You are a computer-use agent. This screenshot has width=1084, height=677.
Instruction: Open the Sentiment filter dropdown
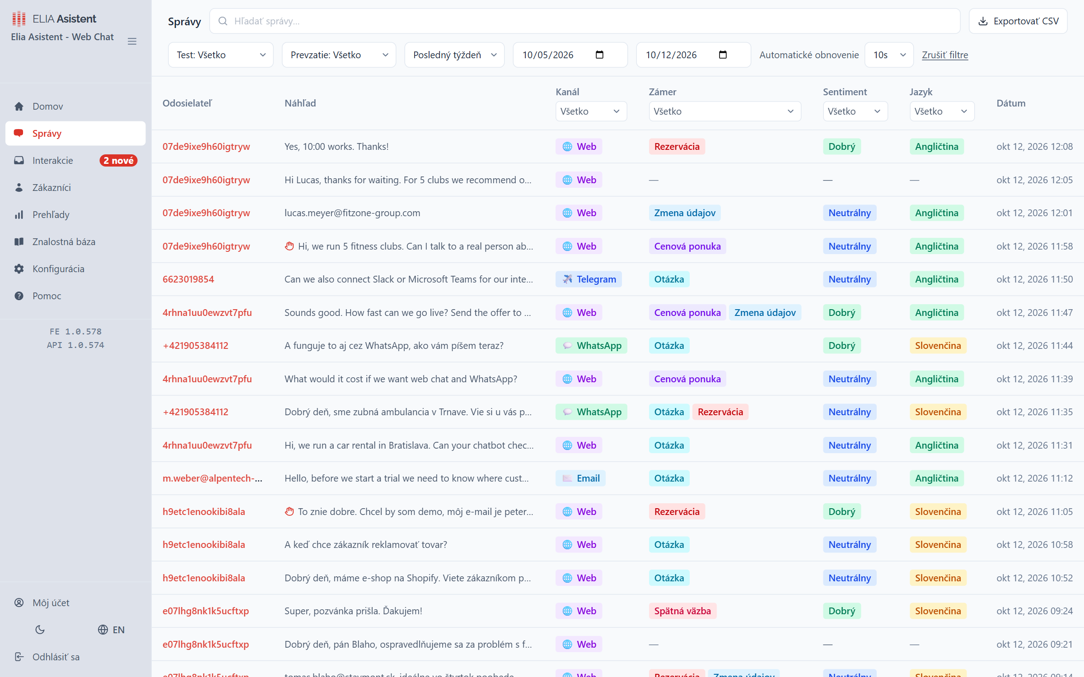click(855, 111)
